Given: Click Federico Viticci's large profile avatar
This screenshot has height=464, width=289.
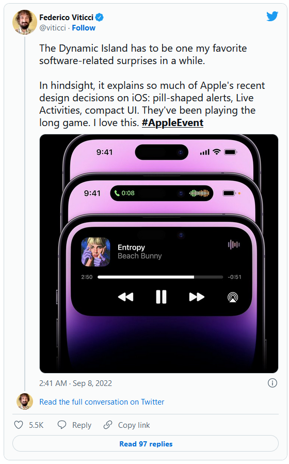Looking at the screenshot, I should coord(25,22).
